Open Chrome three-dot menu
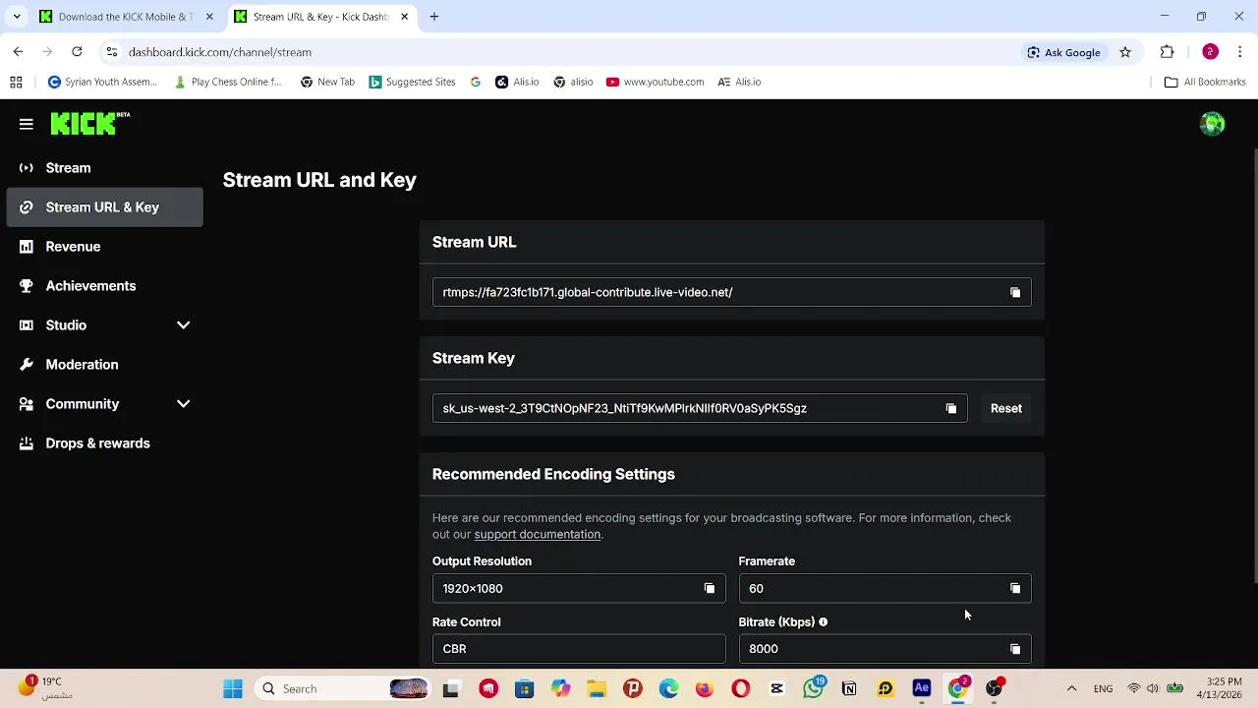The height and width of the screenshot is (708, 1258). pyautogui.click(x=1240, y=52)
